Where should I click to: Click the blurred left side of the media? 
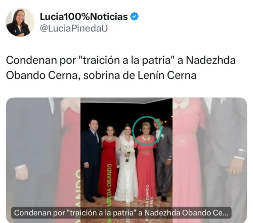tap(44, 160)
